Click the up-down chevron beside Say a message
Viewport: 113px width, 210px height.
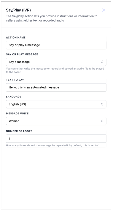coord(102,62)
